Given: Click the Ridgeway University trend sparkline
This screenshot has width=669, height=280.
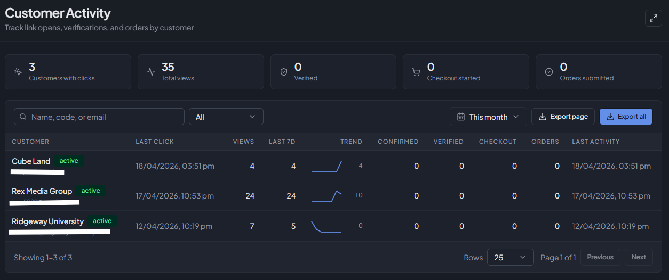Looking at the screenshot, I should pos(326,226).
